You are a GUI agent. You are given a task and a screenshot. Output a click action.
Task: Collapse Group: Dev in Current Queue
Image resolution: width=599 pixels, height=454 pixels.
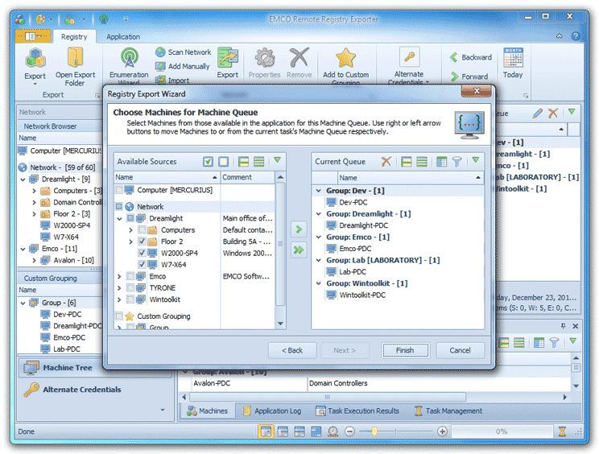point(318,191)
